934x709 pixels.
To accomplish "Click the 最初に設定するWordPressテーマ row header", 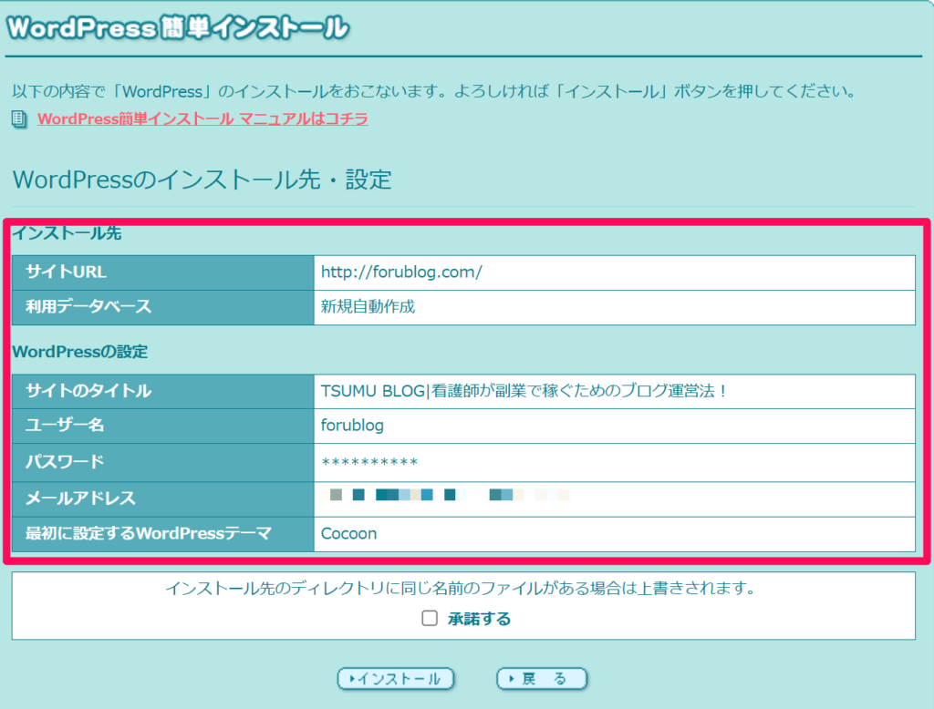I will tap(148, 534).
